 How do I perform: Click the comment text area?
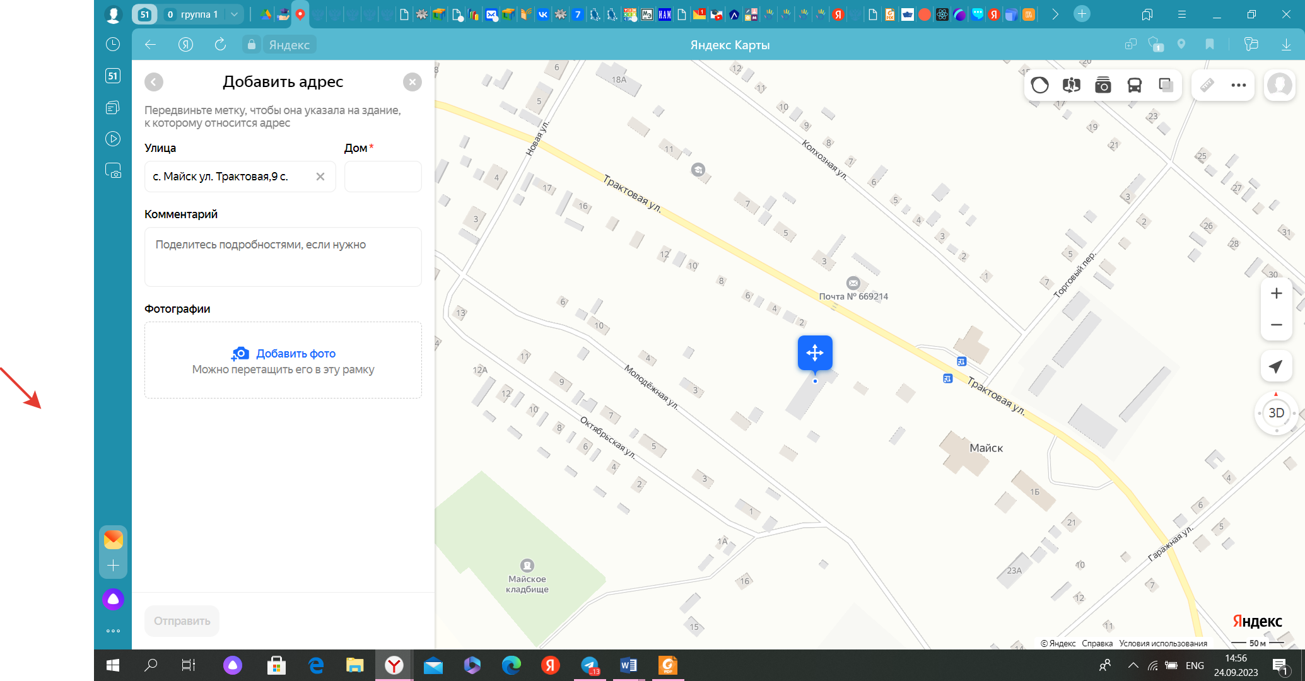[283, 257]
